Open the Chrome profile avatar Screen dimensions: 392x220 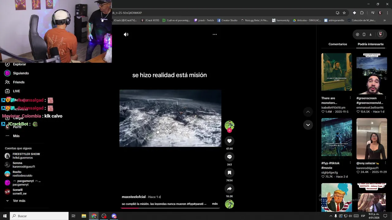coord(380,13)
